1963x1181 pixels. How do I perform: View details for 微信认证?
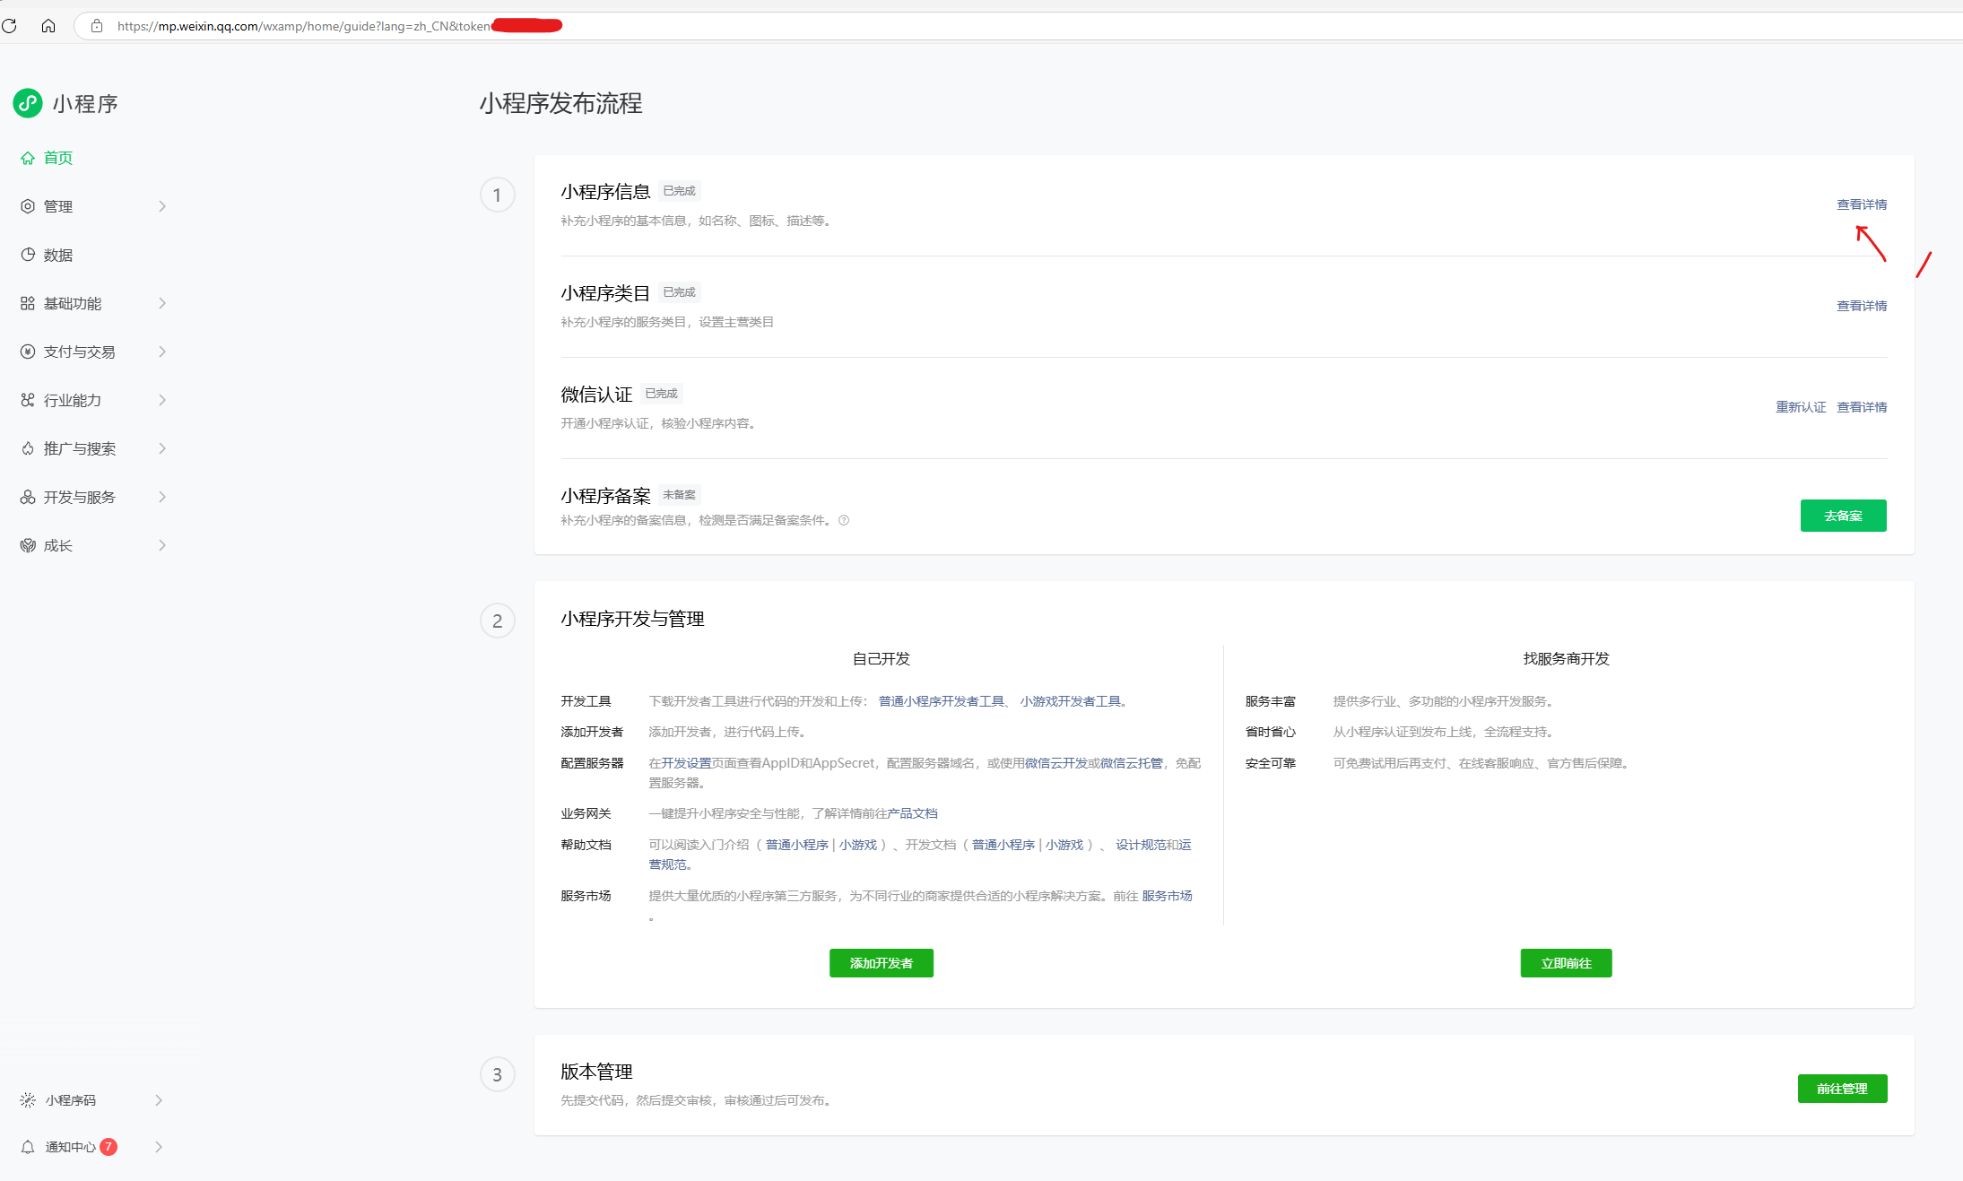coord(1862,407)
